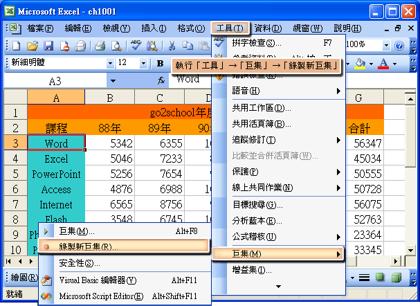Open the Font Color dropdown arrow
The height and width of the screenshot is (306, 420).
(x=394, y=64)
